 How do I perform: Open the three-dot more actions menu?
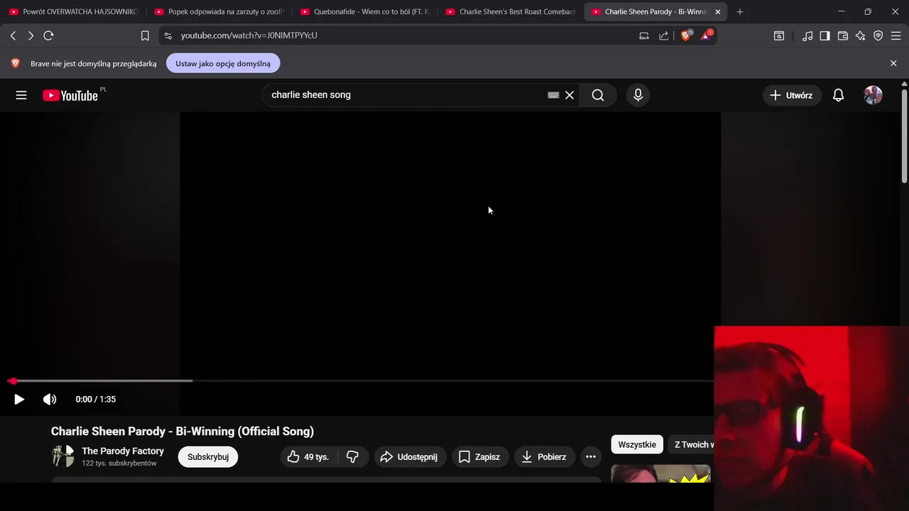pos(591,457)
